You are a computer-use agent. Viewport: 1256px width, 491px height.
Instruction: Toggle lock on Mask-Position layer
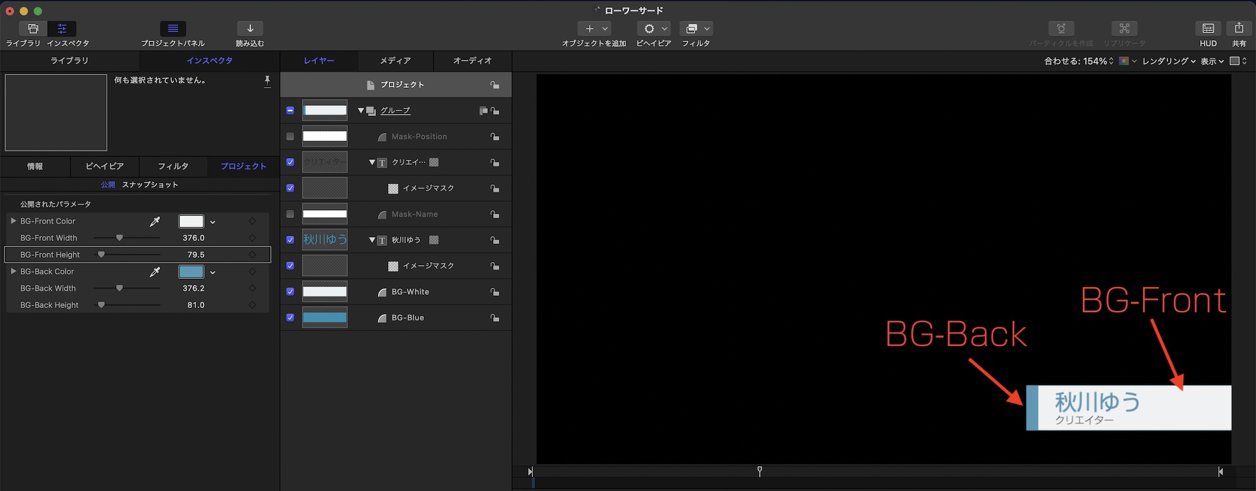pyautogui.click(x=495, y=137)
